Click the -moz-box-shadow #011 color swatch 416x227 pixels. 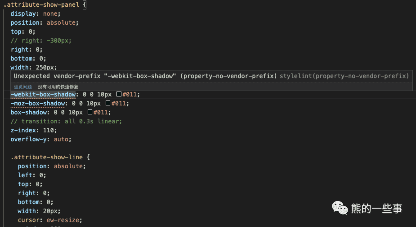pos(108,103)
